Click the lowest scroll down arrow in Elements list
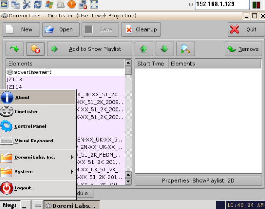Screen dimensions: 265x209 tap(128, 182)
